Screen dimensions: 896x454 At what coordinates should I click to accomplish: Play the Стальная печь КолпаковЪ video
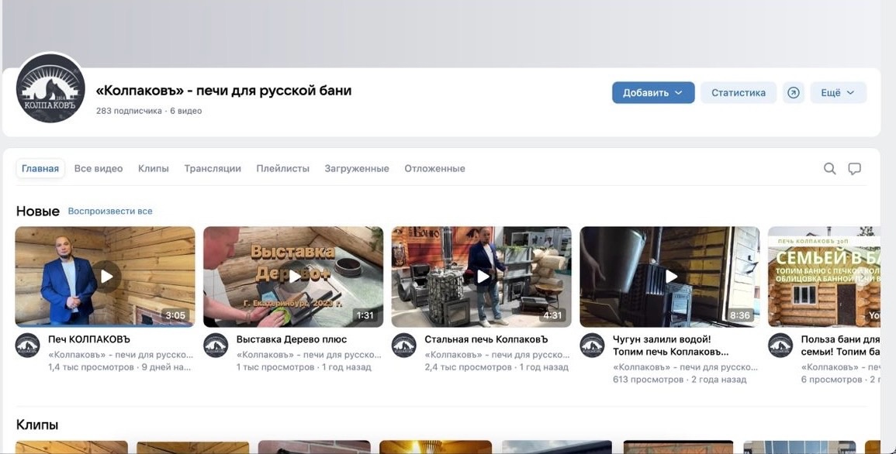[x=483, y=277]
